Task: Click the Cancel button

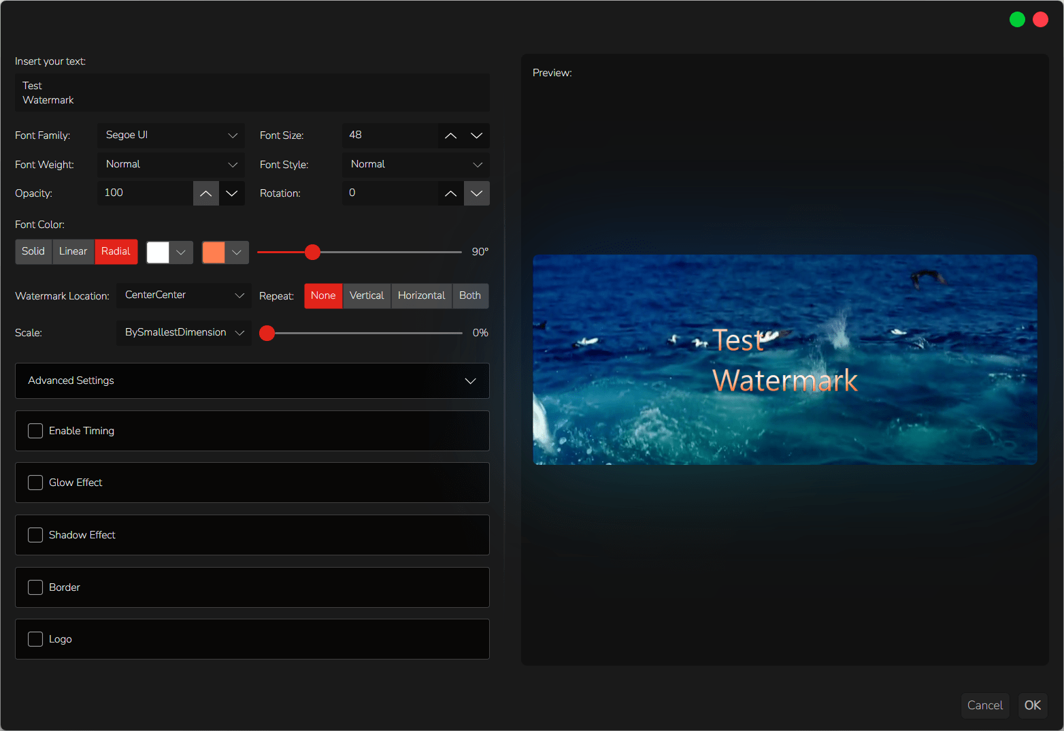Action: click(984, 705)
